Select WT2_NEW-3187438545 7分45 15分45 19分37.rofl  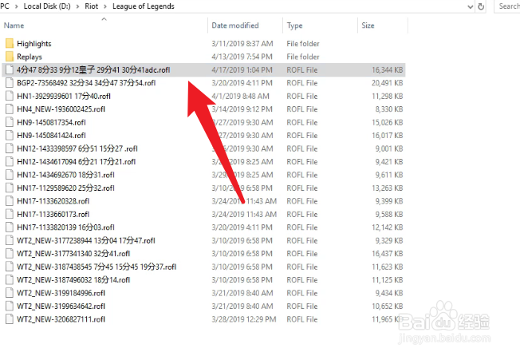tap(97, 267)
